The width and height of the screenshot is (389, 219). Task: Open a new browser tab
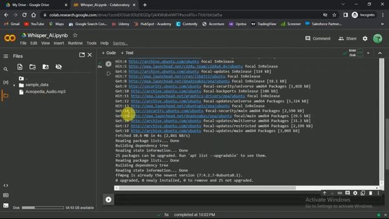pyautogui.click(x=145, y=5)
